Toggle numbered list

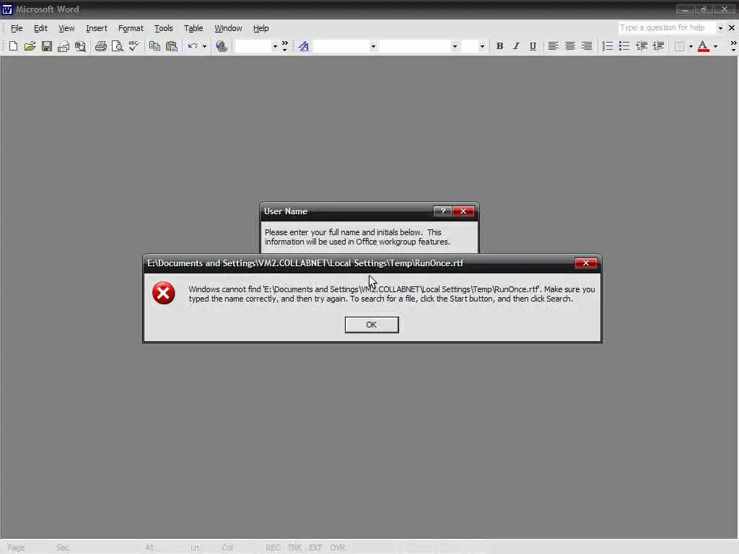(x=608, y=46)
